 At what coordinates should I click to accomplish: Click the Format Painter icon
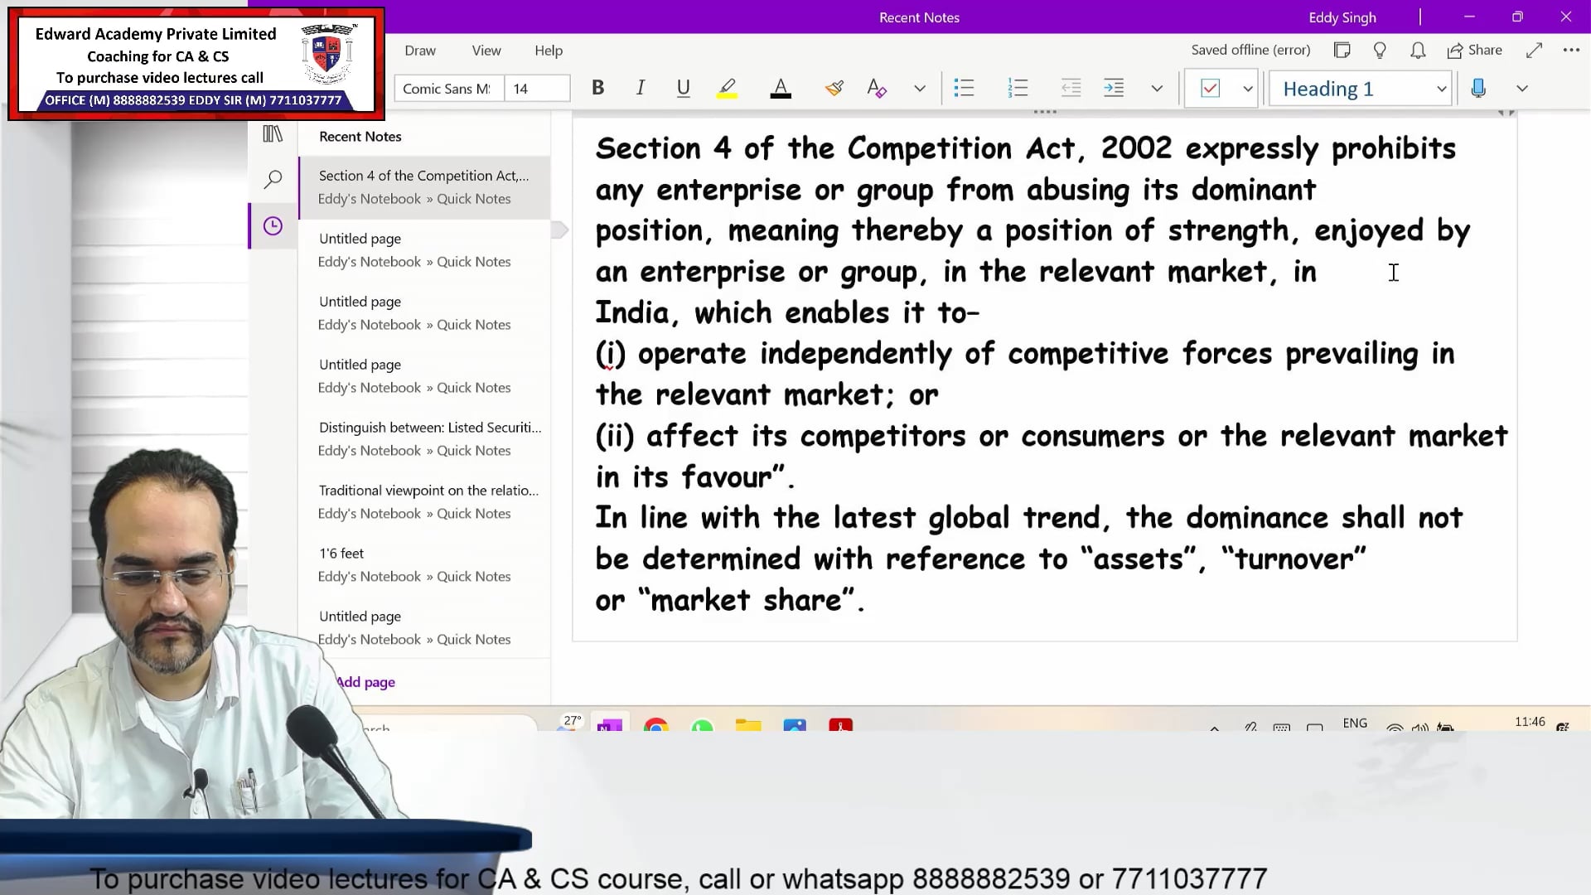pyautogui.click(x=834, y=88)
